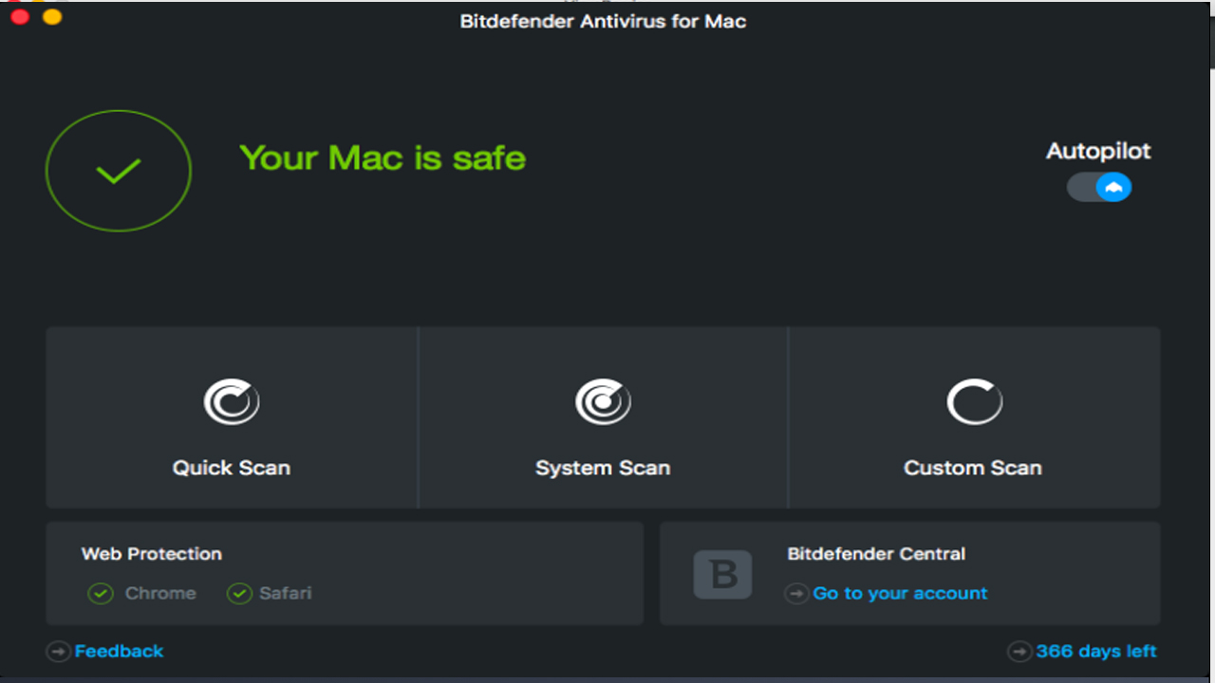Click the System Scan radar icon
Image resolution: width=1215 pixels, height=683 pixels.
click(x=603, y=402)
